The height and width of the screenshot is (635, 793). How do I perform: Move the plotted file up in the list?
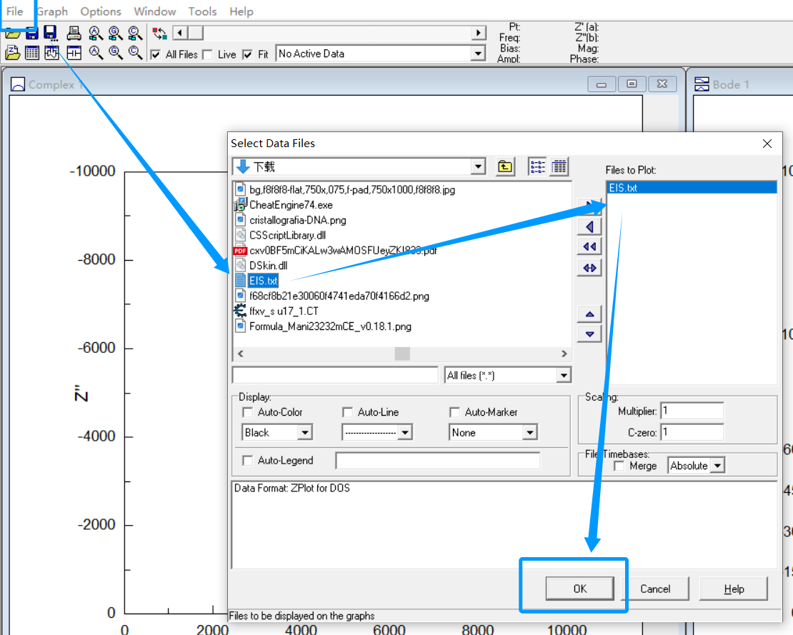tap(589, 314)
